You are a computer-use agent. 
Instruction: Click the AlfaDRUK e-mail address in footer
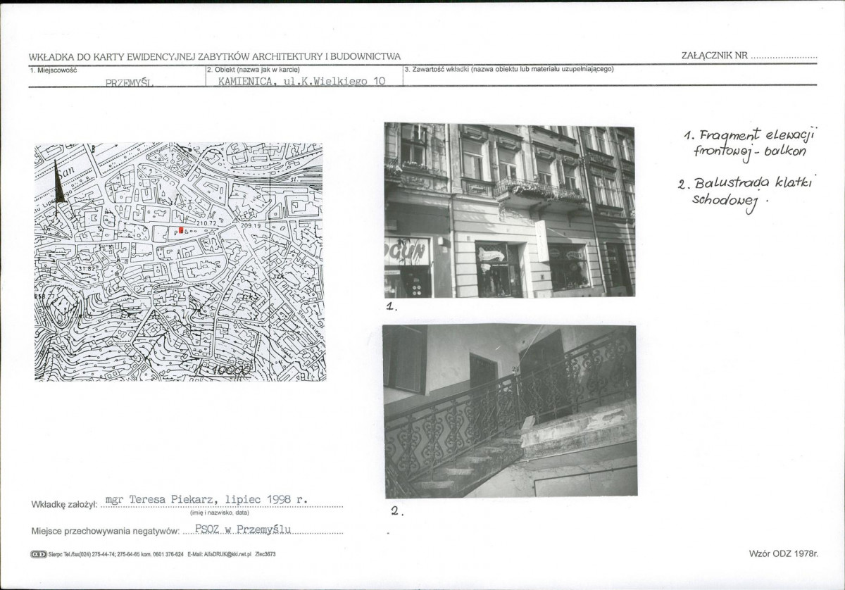point(223,555)
